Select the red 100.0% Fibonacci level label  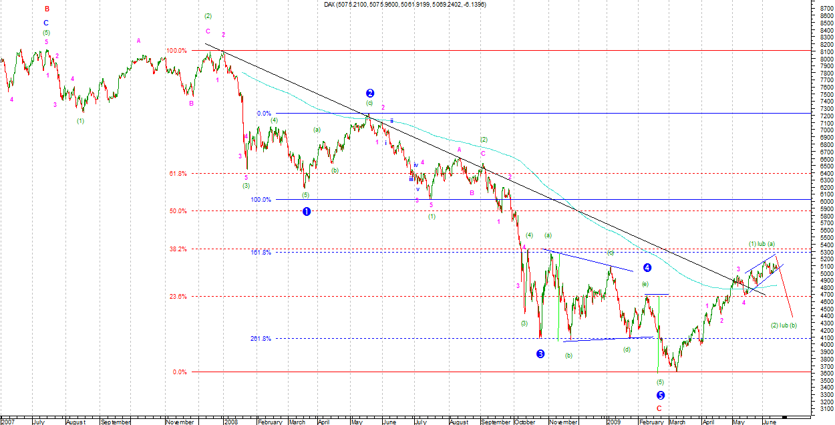[x=176, y=51]
